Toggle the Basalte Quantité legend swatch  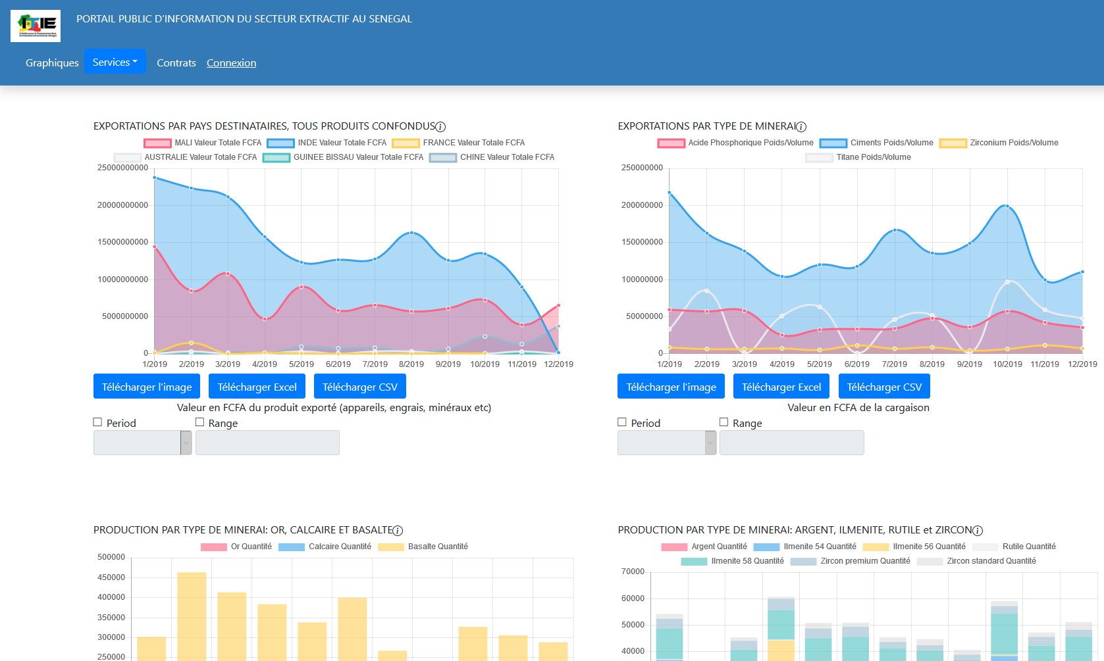[x=391, y=547]
